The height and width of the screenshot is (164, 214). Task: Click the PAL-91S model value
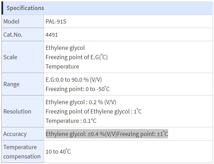56,21
